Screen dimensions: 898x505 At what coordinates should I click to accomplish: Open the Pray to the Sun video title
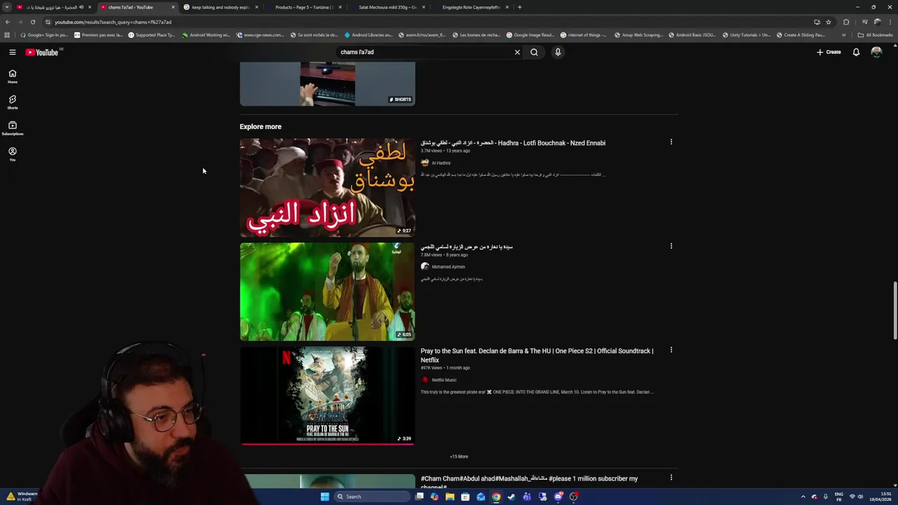tap(537, 356)
